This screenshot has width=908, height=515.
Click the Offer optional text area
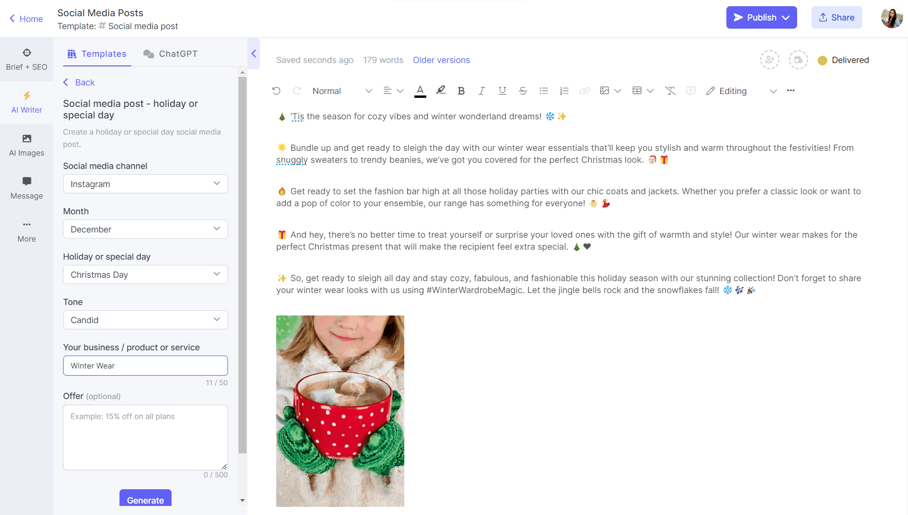click(x=145, y=437)
